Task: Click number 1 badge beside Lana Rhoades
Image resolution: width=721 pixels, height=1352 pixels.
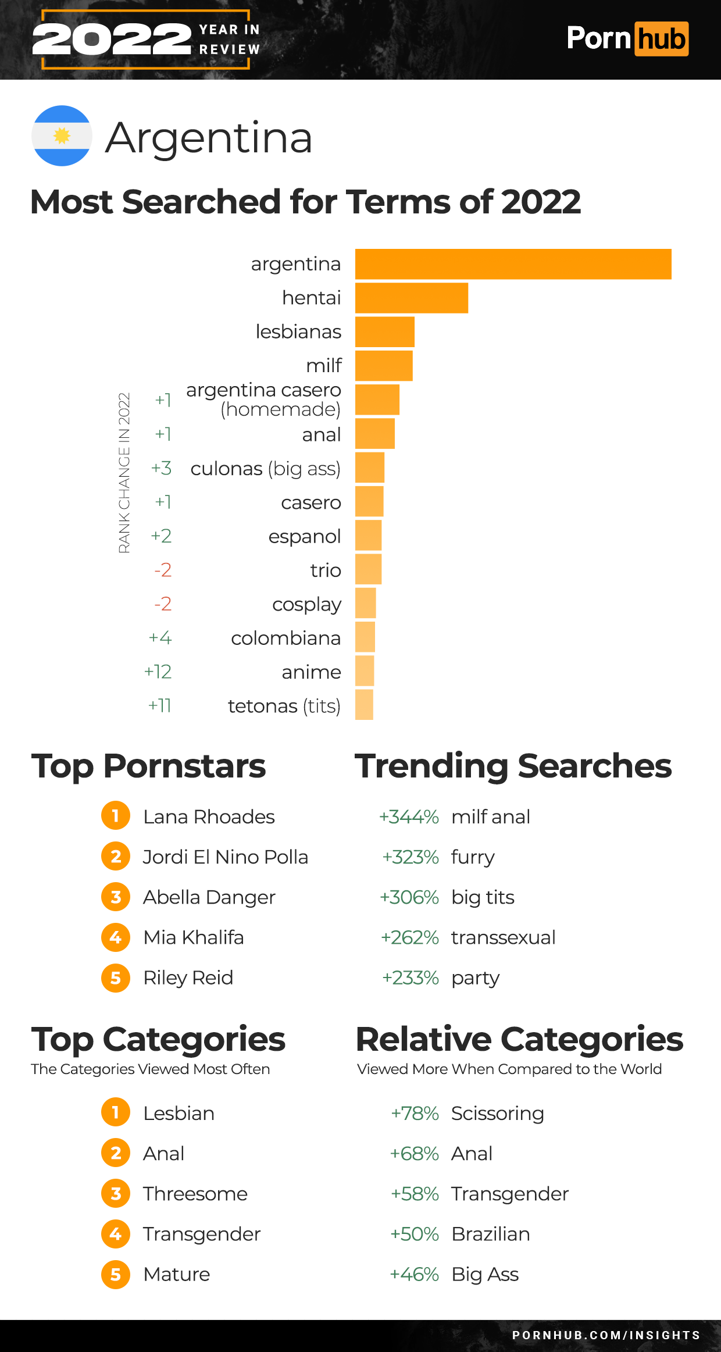Action: 116,816
